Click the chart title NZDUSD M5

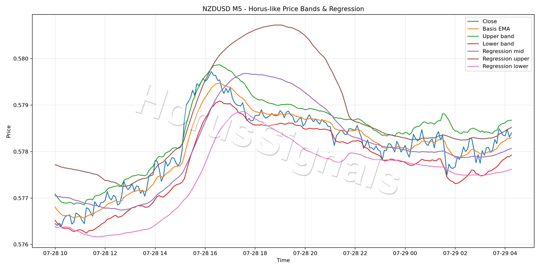point(283,9)
